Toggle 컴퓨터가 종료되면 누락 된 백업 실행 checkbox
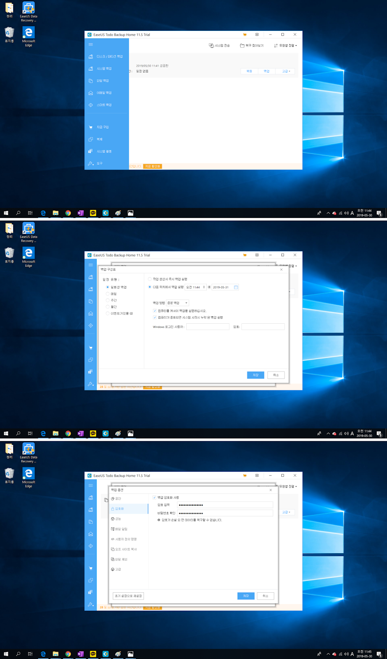 tap(155, 317)
